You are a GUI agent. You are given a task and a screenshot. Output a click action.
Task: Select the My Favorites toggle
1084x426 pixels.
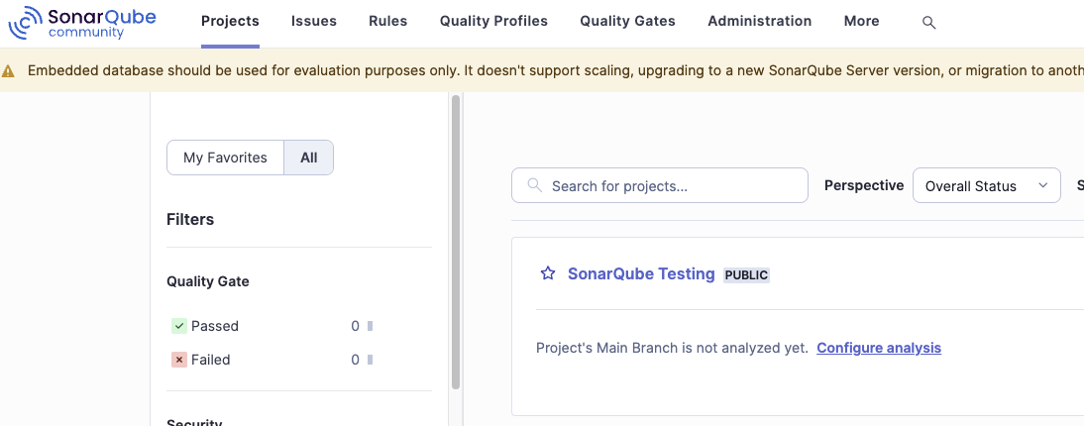pyautogui.click(x=225, y=158)
